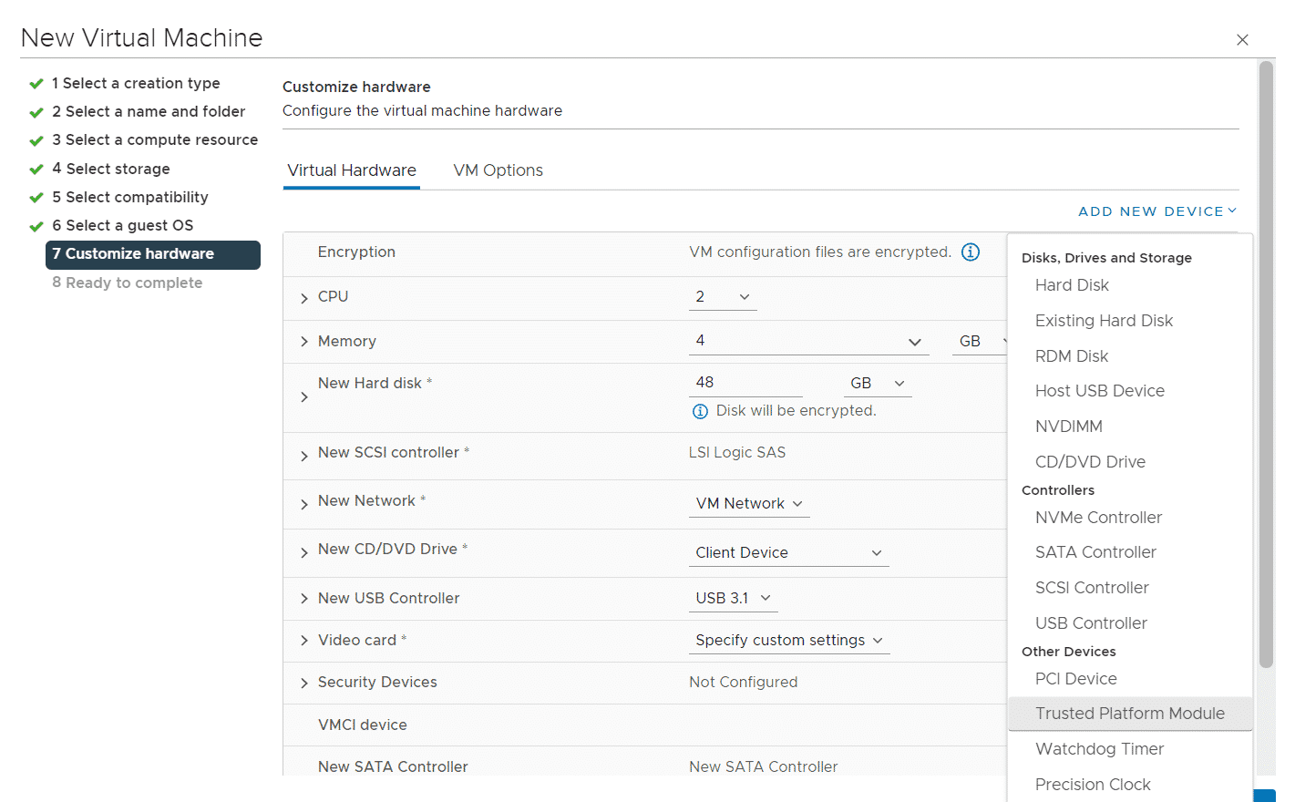Expand the CPU row

[304, 298]
